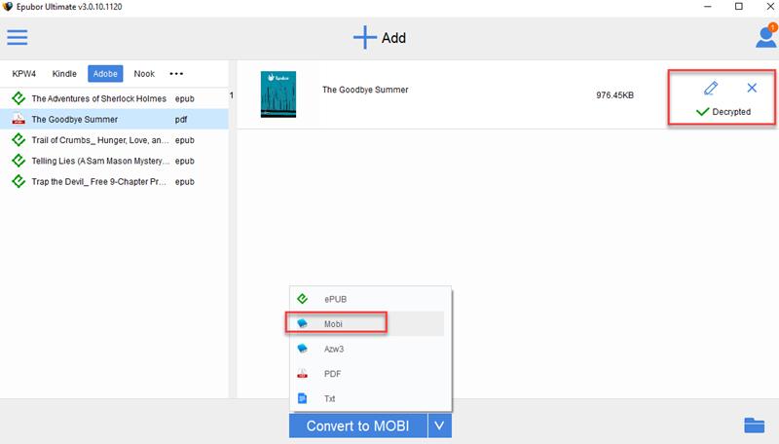This screenshot has width=779, height=444.
Task: Click the pdf extension label of Goodbye Summer
Action: pos(181,119)
